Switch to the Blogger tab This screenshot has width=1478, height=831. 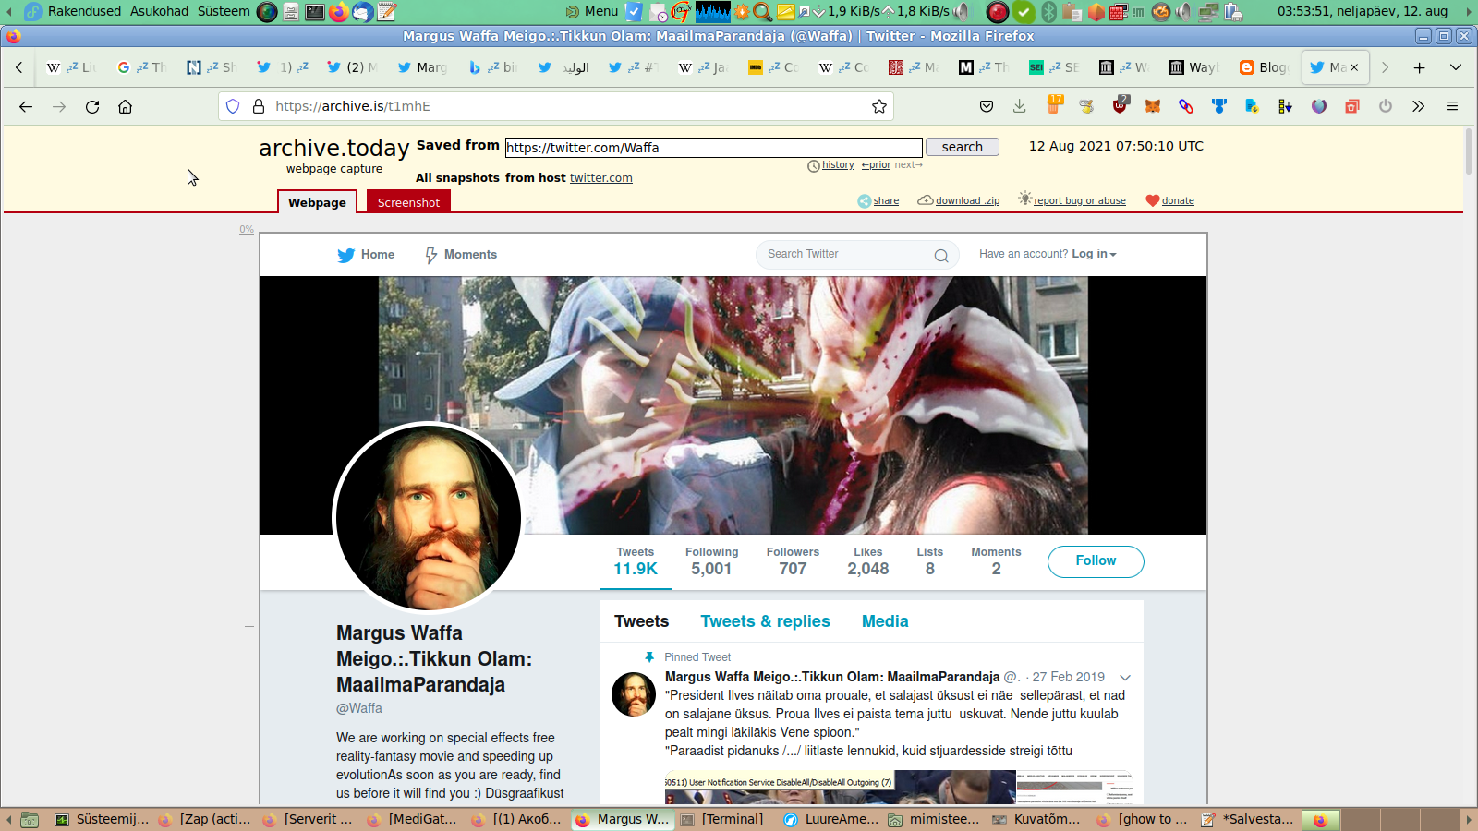(1264, 67)
